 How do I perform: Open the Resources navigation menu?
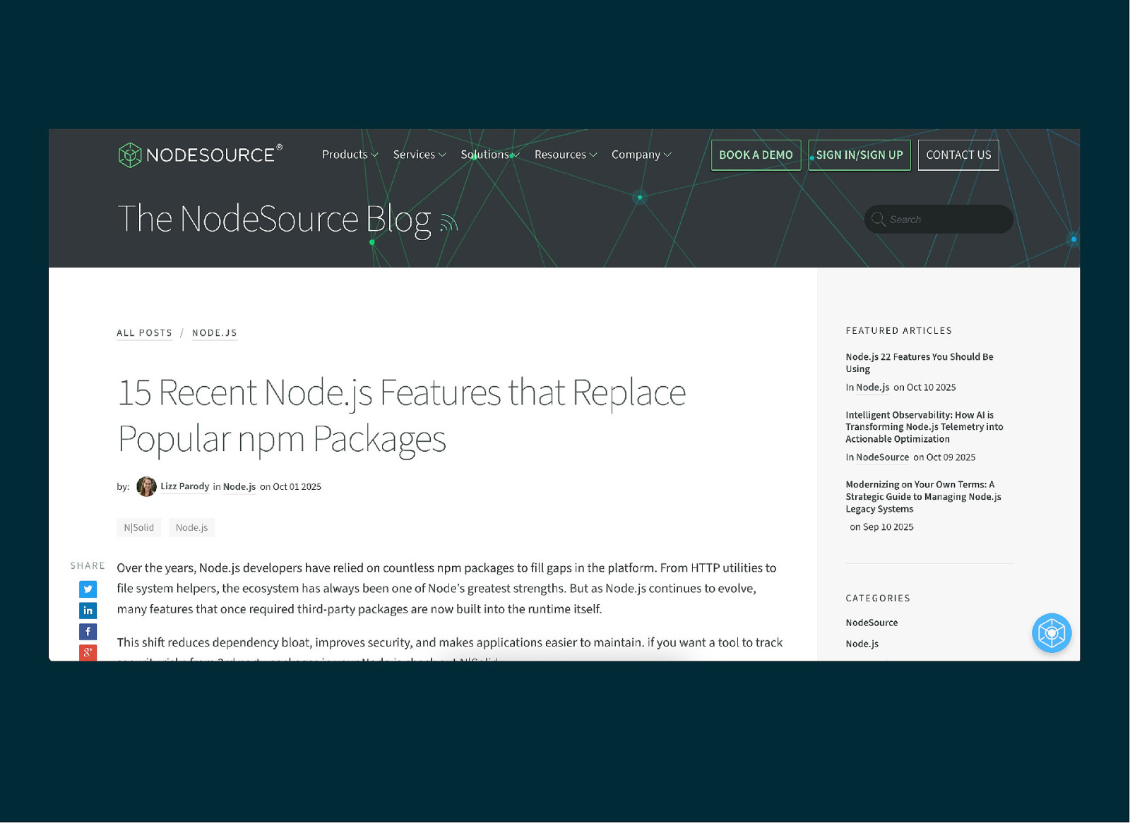point(565,155)
